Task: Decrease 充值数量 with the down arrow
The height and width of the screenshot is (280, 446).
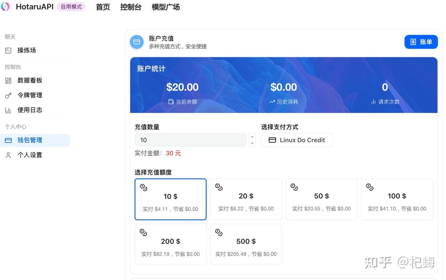Action: (253, 143)
